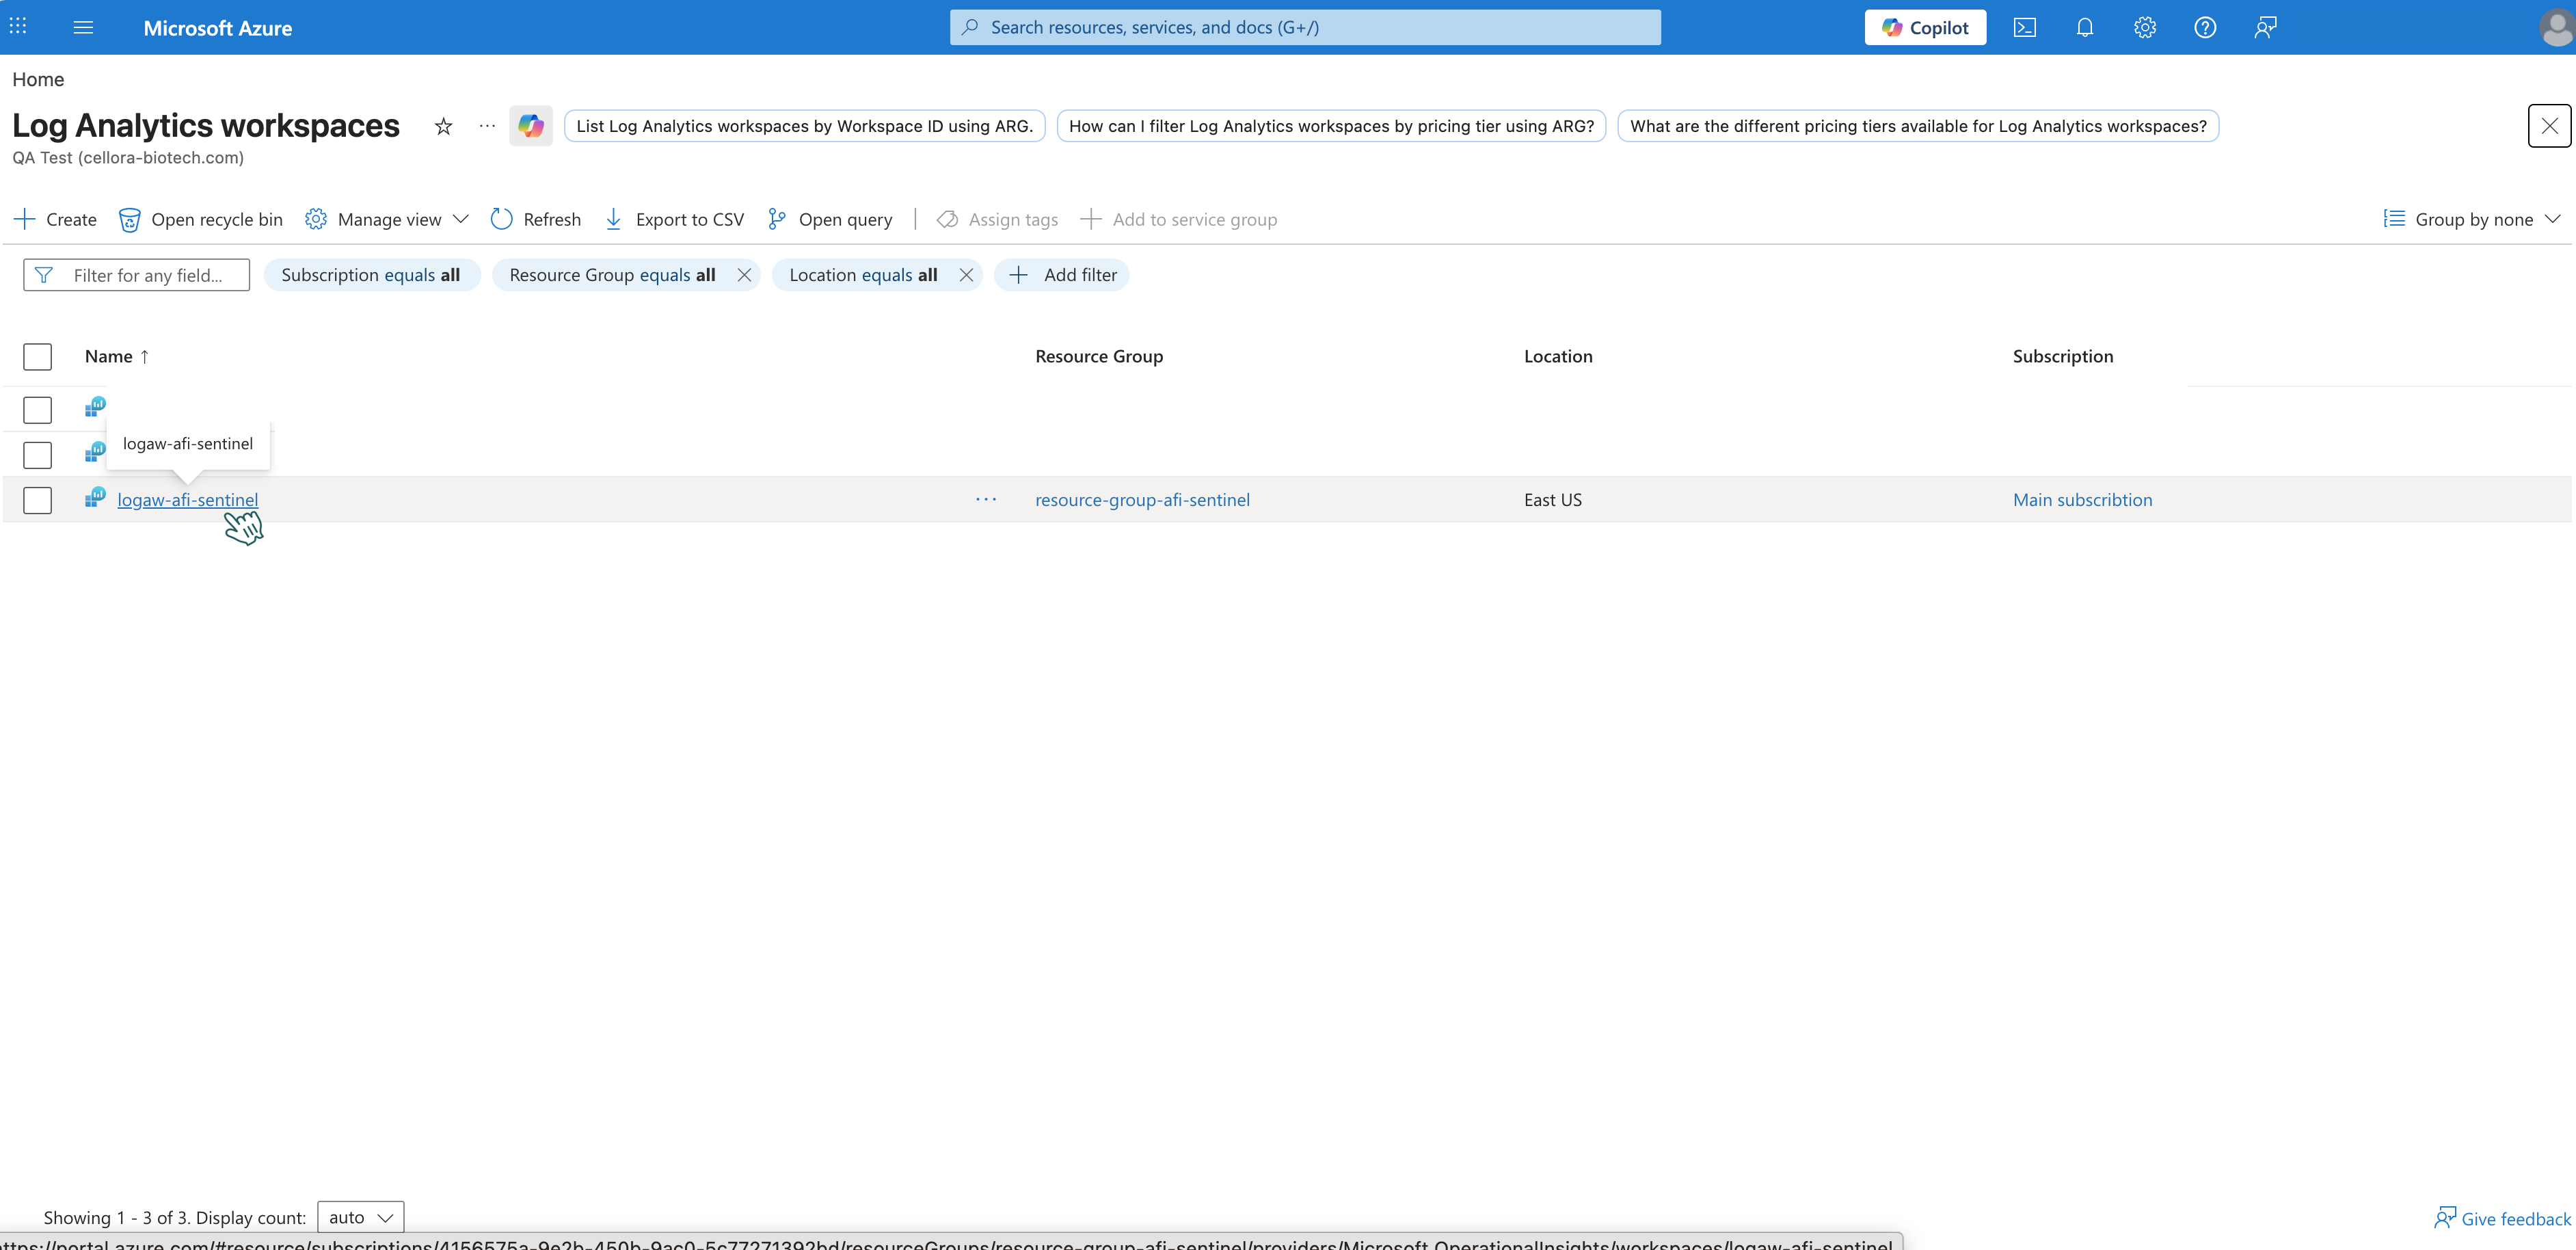Click the Showing 1 - 3 of 3 text
This screenshot has width=2576, height=1250.
pos(116,1217)
